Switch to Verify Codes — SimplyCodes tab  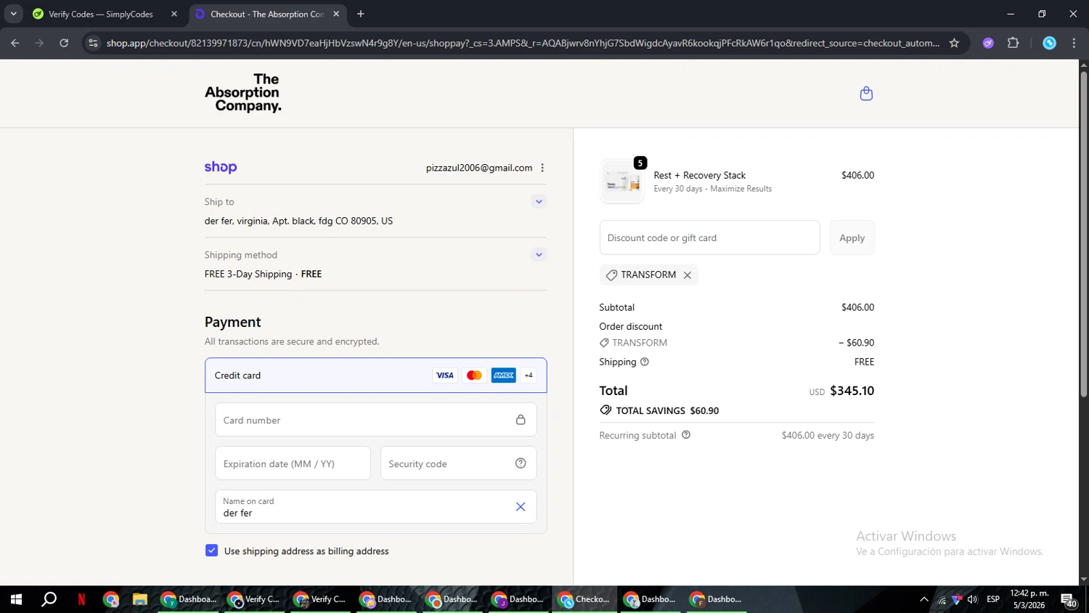pyautogui.click(x=100, y=14)
